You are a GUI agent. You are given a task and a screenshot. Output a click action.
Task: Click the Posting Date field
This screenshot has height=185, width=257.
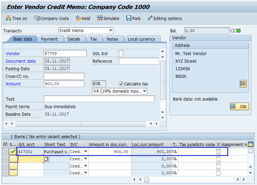57,69
